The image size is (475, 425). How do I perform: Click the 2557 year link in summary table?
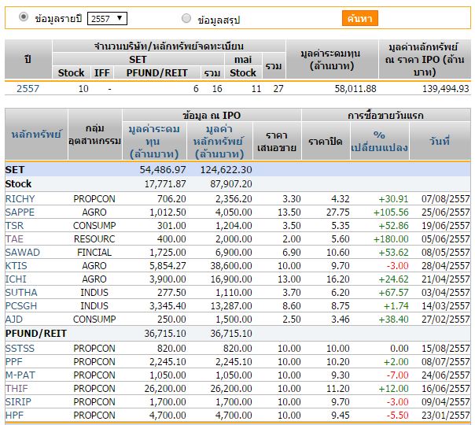(28, 88)
